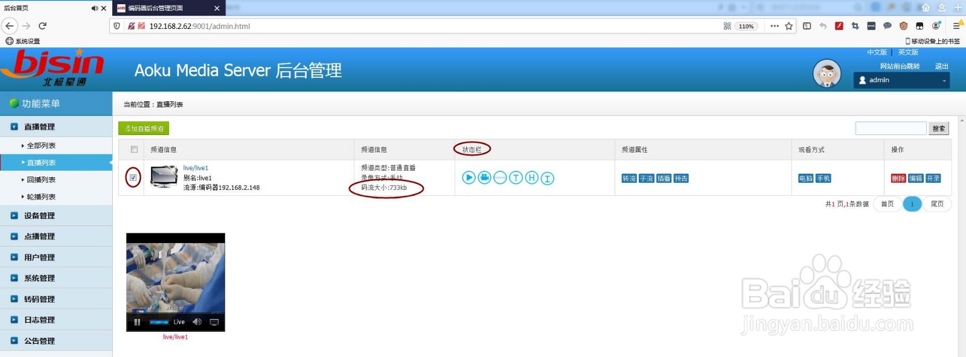Expand the 日志管理 menu section
Image resolution: width=966 pixels, height=357 pixels.
pyautogui.click(x=56, y=320)
